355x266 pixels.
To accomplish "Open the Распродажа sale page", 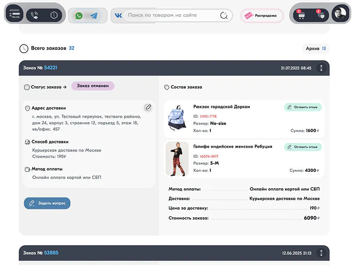I will point(262,15).
